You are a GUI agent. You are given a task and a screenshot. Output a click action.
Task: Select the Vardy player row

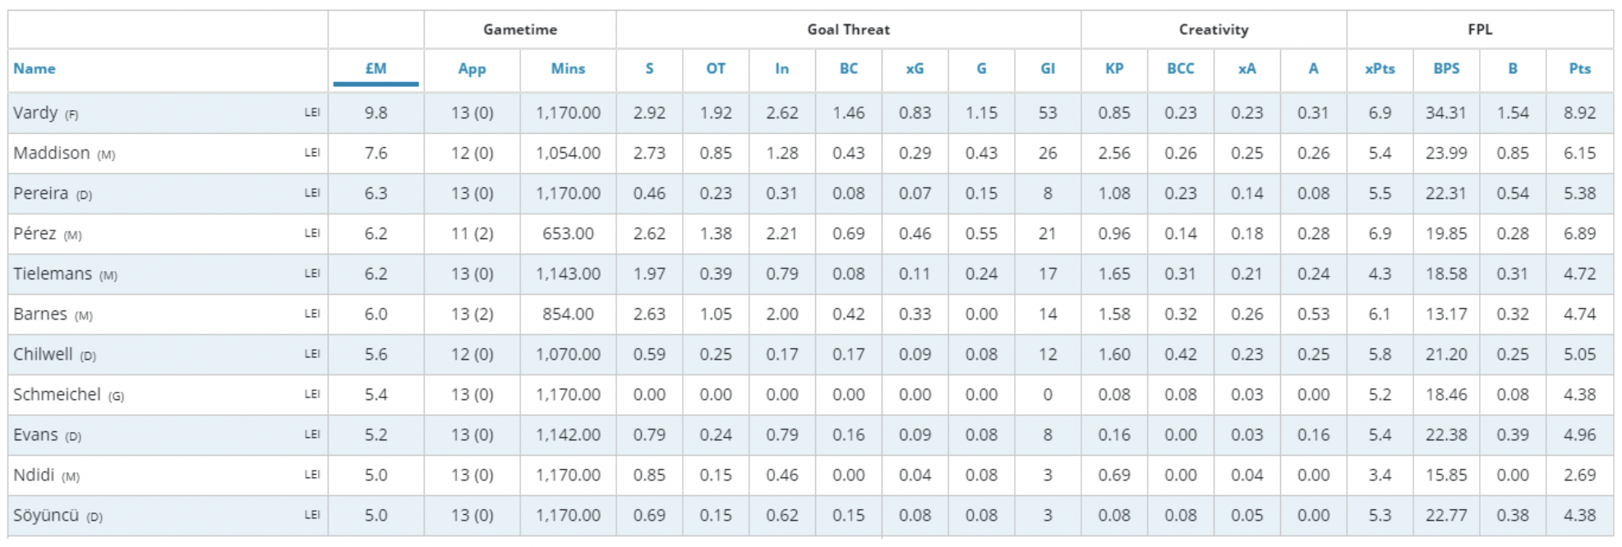tap(810, 113)
